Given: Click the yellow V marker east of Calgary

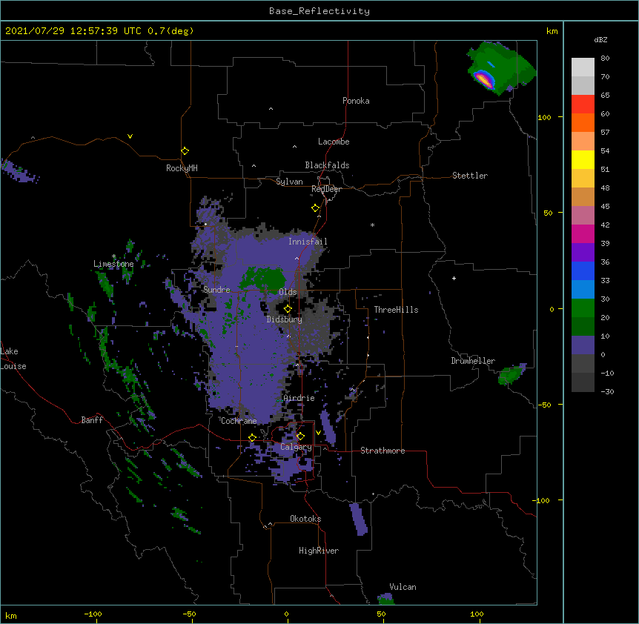Looking at the screenshot, I should [318, 433].
